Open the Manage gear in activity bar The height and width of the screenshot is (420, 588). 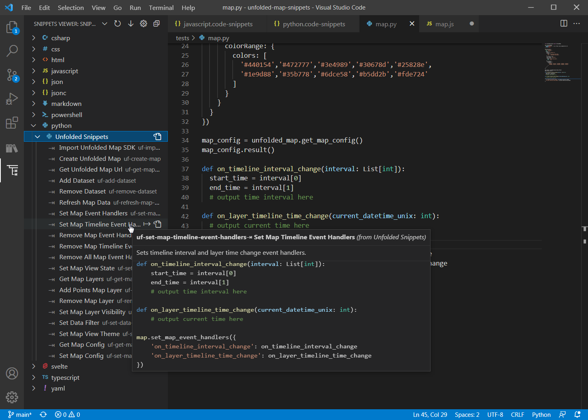12,397
